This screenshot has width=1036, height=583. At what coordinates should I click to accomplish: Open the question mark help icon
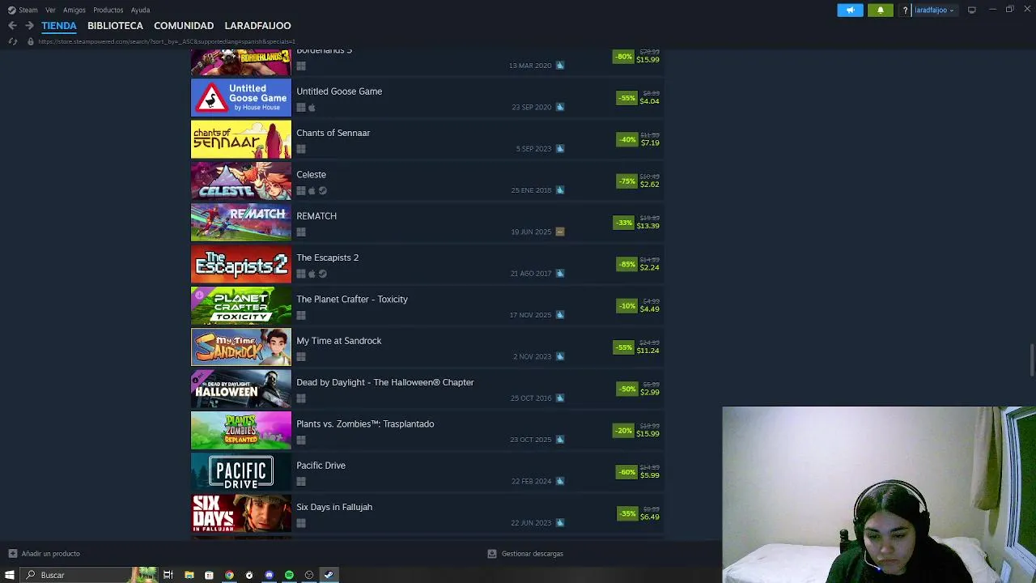[x=905, y=11]
